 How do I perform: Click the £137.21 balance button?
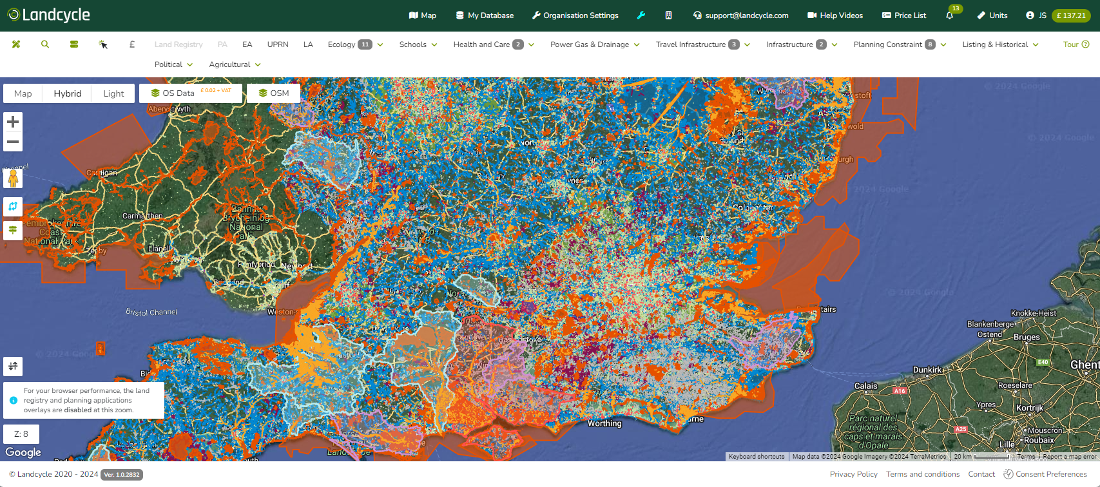[x=1071, y=15]
